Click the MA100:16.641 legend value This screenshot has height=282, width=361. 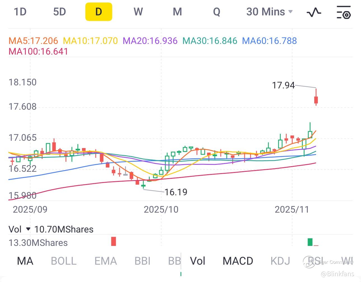(x=38, y=51)
